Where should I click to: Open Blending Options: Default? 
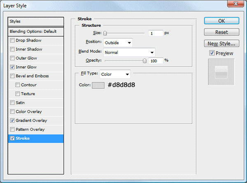point(36,32)
